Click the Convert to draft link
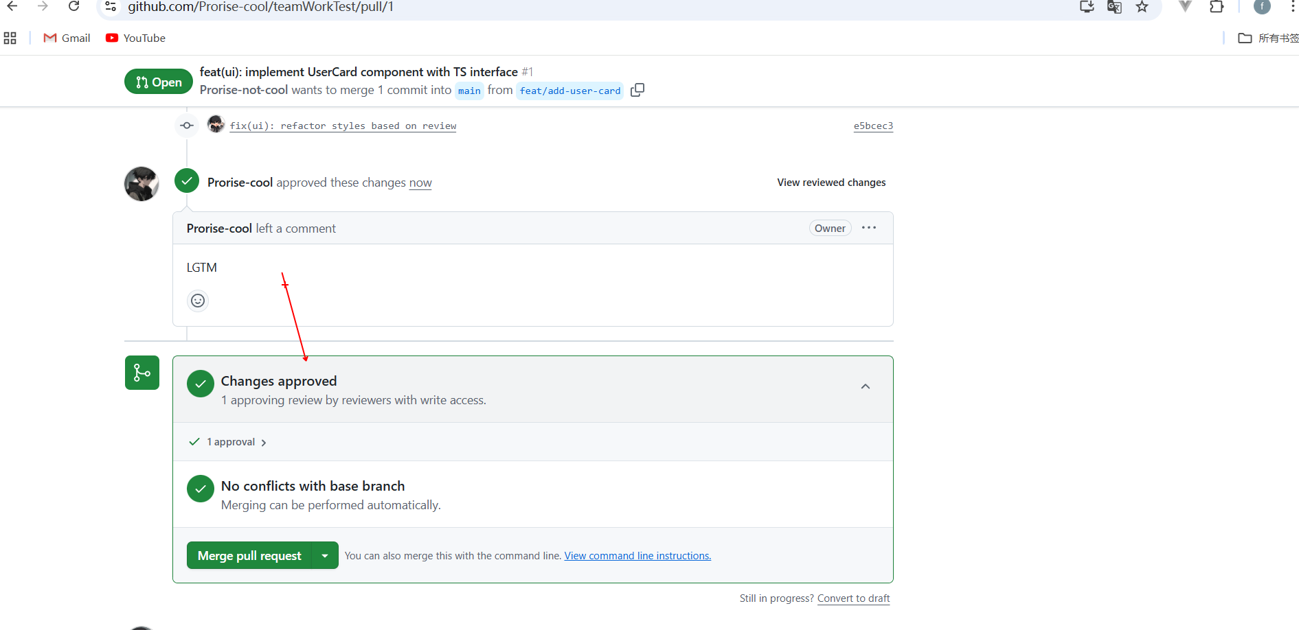1299x630 pixels. tap(853, 598)
